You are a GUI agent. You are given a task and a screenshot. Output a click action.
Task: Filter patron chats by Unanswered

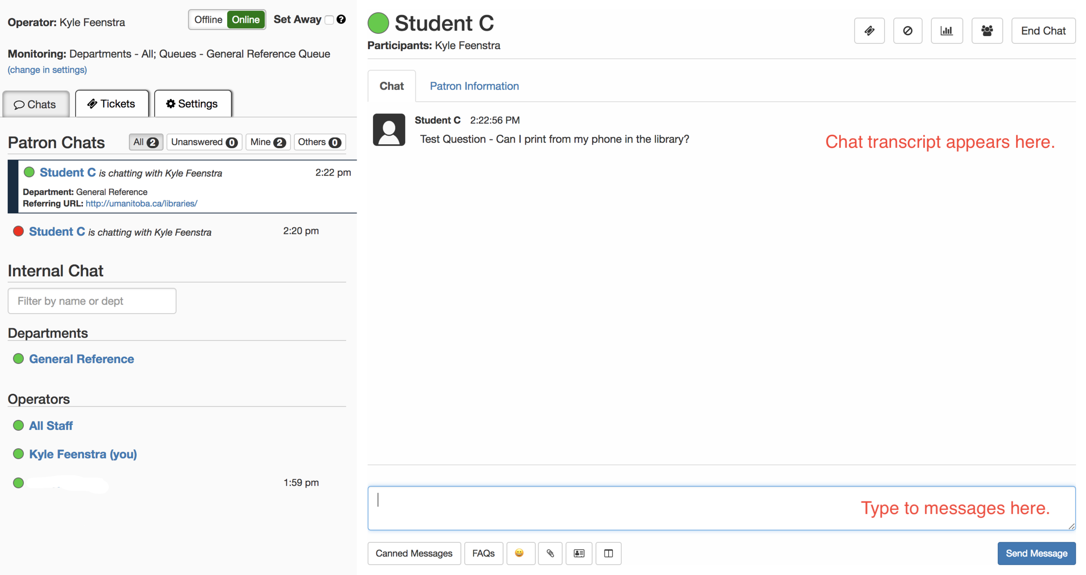pyautogui.click(x=204, y=142)
